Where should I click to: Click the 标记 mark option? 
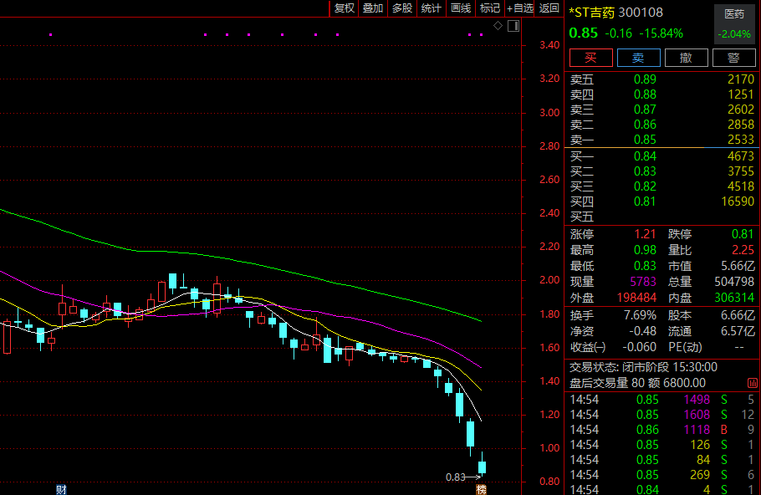pyautogui.click(x=490, y=8)
